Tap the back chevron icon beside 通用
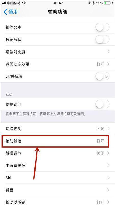Screen dimensions: 115x205 [5, 12]
